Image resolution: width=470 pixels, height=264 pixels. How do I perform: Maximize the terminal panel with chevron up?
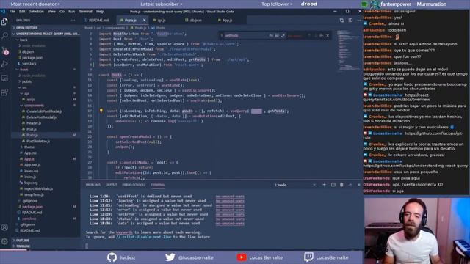click(x=350, y=185)
